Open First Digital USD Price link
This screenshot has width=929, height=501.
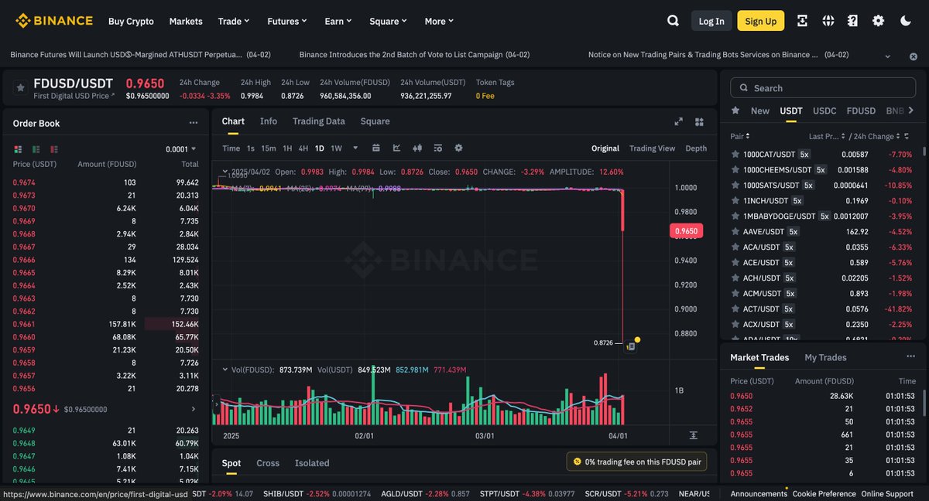point(74,96)
